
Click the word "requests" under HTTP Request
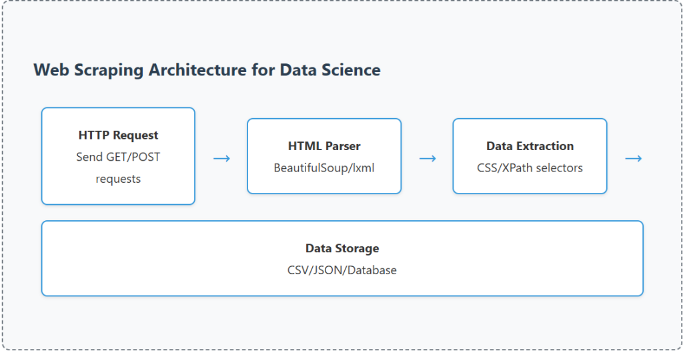point(118,179)
